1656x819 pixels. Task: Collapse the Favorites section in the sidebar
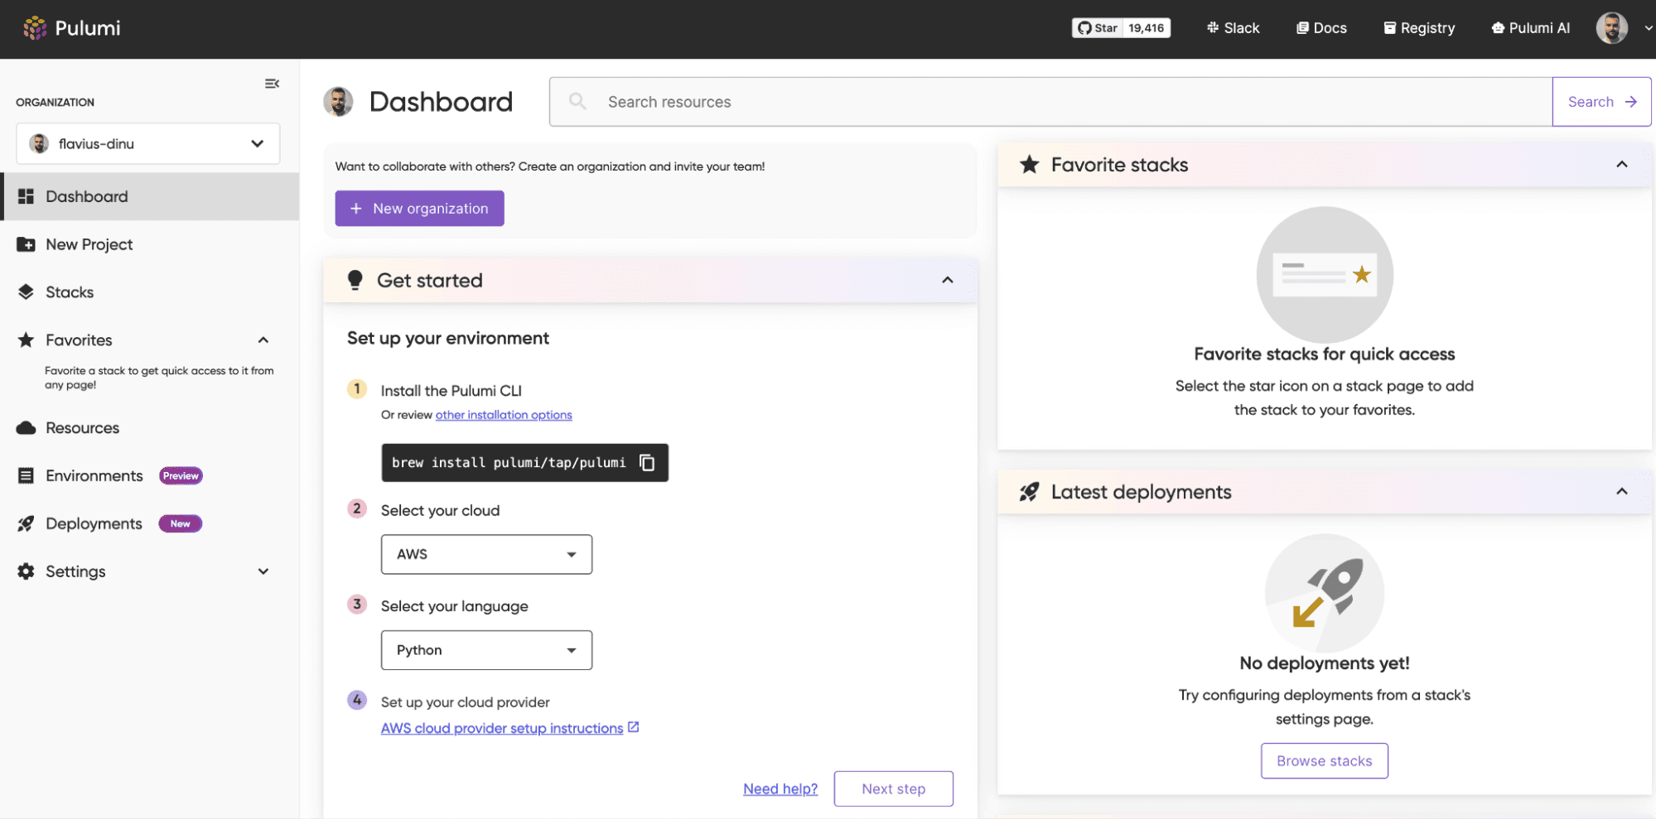[x=263, y=340]
